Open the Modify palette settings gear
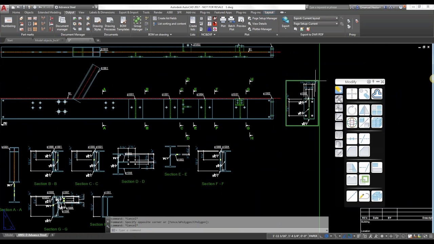Screen dimensions: 434x244 [x=369, y=82]
